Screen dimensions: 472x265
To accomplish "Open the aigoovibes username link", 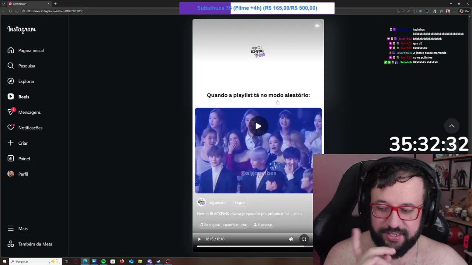I will tap(217, 202).
